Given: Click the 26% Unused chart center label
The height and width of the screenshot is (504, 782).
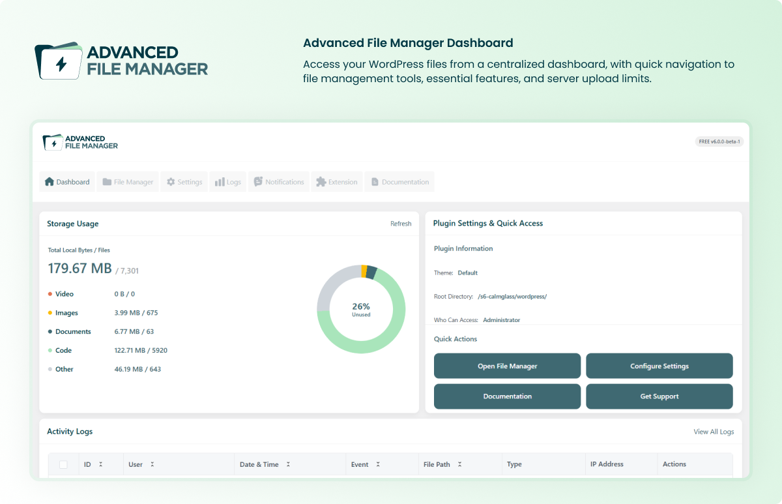Looking at the screenshot, I should pos(361,310).
